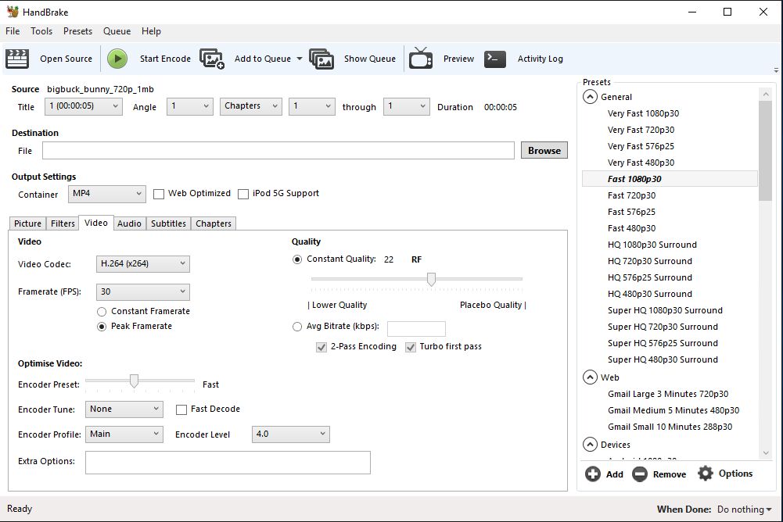The image size is (783, 522).
Task: Select the Peak Framerate radio button
Action: tap(102, 327)
